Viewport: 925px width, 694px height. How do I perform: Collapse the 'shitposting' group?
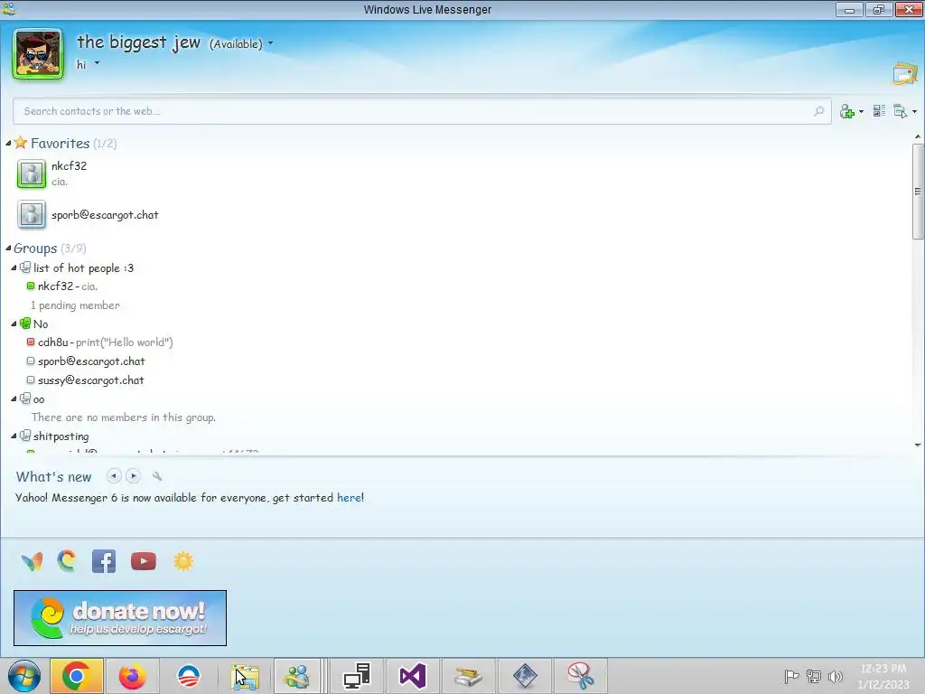click(14, 436)
